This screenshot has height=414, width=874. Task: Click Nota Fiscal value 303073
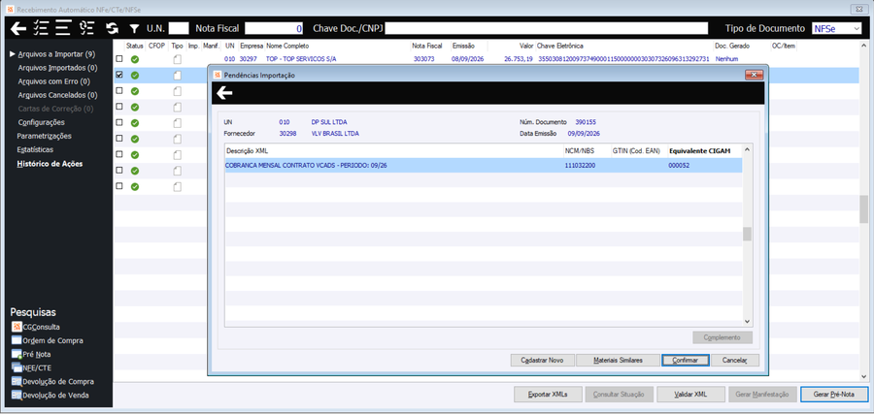pyautogui.click(x=423, y=59)
